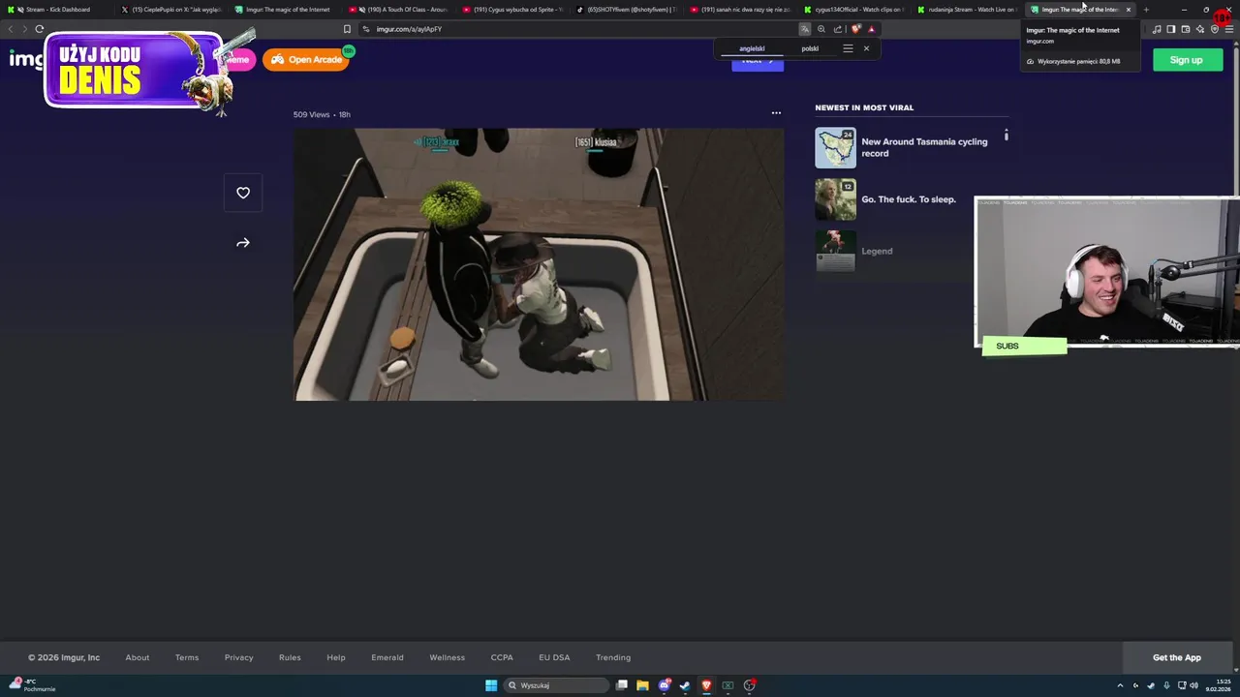Open a new browser tab
Image resolution: width=1240 pixels, height=697 pixels.
[x=1146, y=10]
